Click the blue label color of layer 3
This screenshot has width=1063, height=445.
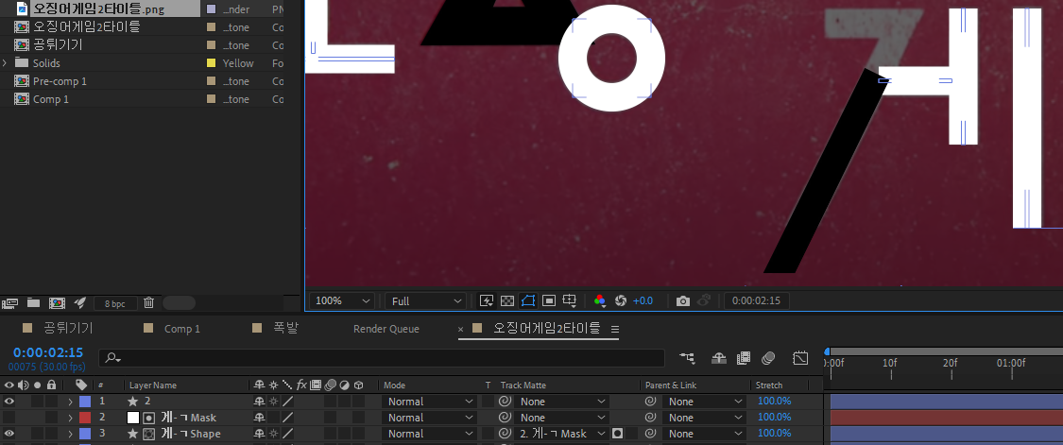click(85, 434)
